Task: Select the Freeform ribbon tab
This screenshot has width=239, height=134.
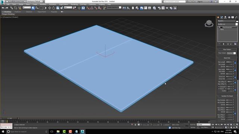Action: 18,12
